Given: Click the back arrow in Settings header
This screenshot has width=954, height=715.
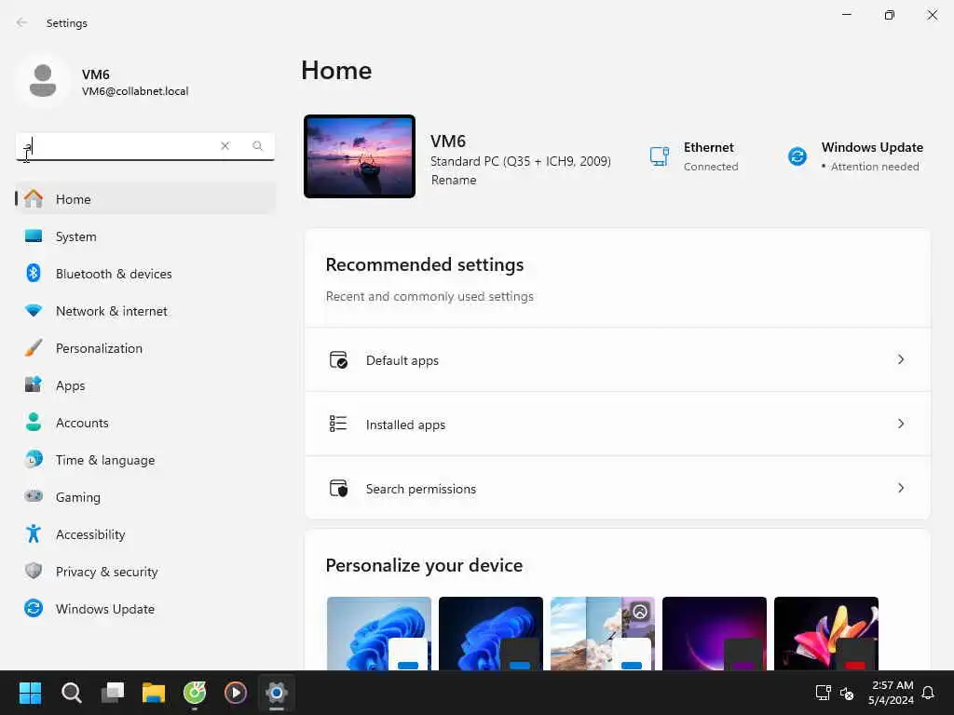Looking at the screenshot, I should (22, 22).
